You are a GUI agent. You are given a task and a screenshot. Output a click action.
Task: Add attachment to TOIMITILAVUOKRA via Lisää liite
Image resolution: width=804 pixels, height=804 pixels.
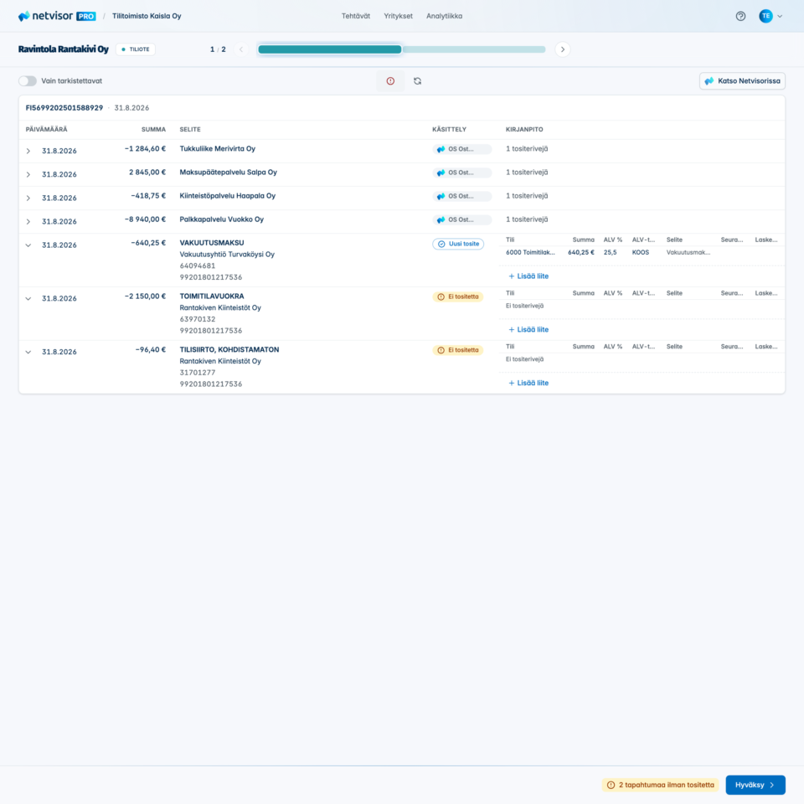528,330
